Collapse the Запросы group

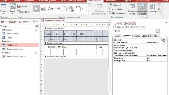point(36,41)
